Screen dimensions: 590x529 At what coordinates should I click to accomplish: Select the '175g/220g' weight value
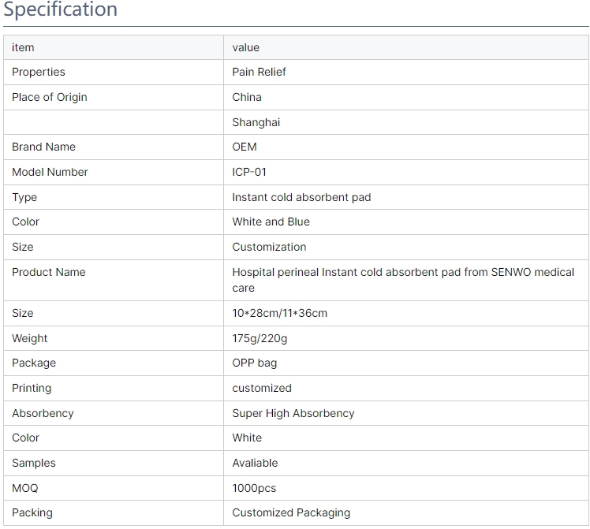(260, 338)
